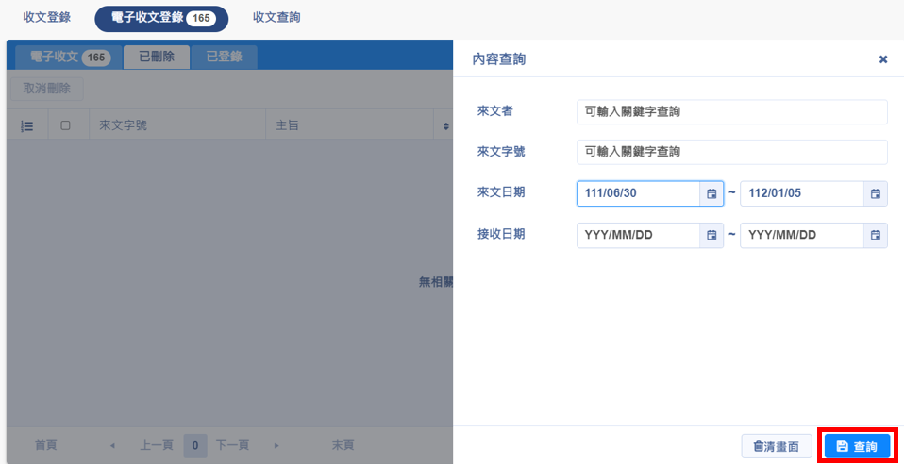Screen dimensions: 904x464
Task: Focus the 來文字號 keyword input field
Action: [x=731, y=152]
